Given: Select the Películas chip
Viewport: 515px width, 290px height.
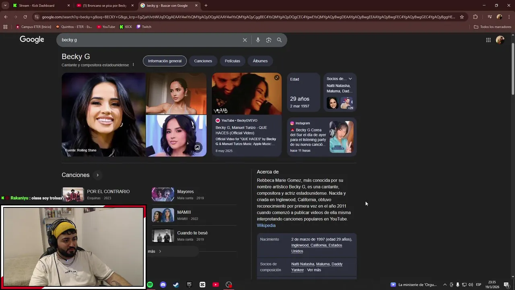Looking at the screenshot, I should click(x=233, y=61).
